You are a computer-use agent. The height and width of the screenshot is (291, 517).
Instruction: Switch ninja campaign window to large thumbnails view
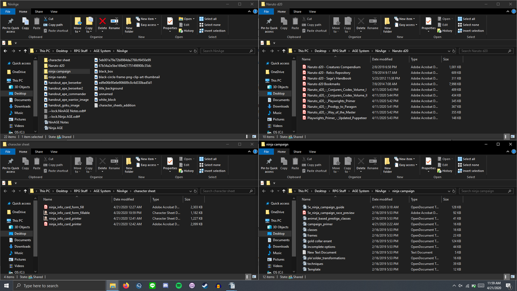click(x=512, y=277)
